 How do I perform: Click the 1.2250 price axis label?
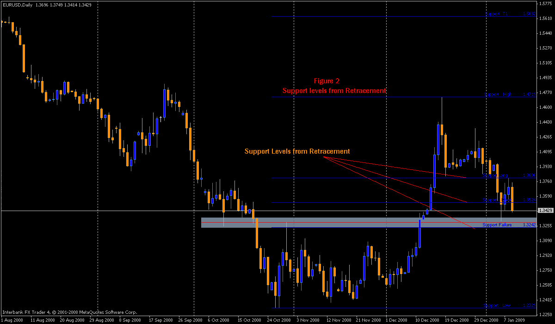click(x=546, y=315)
